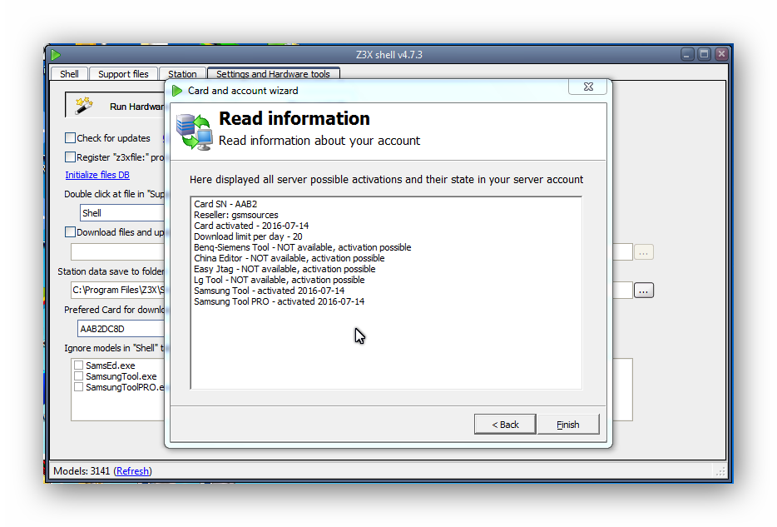Click the server sync icon beside Read information
Image resolution: width=777 pixels, height=527 pixels.
195,132
